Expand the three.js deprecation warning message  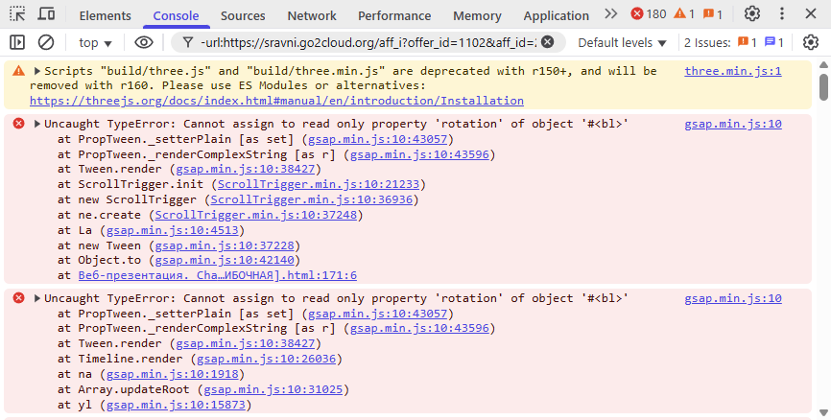(x=37, y=72)
